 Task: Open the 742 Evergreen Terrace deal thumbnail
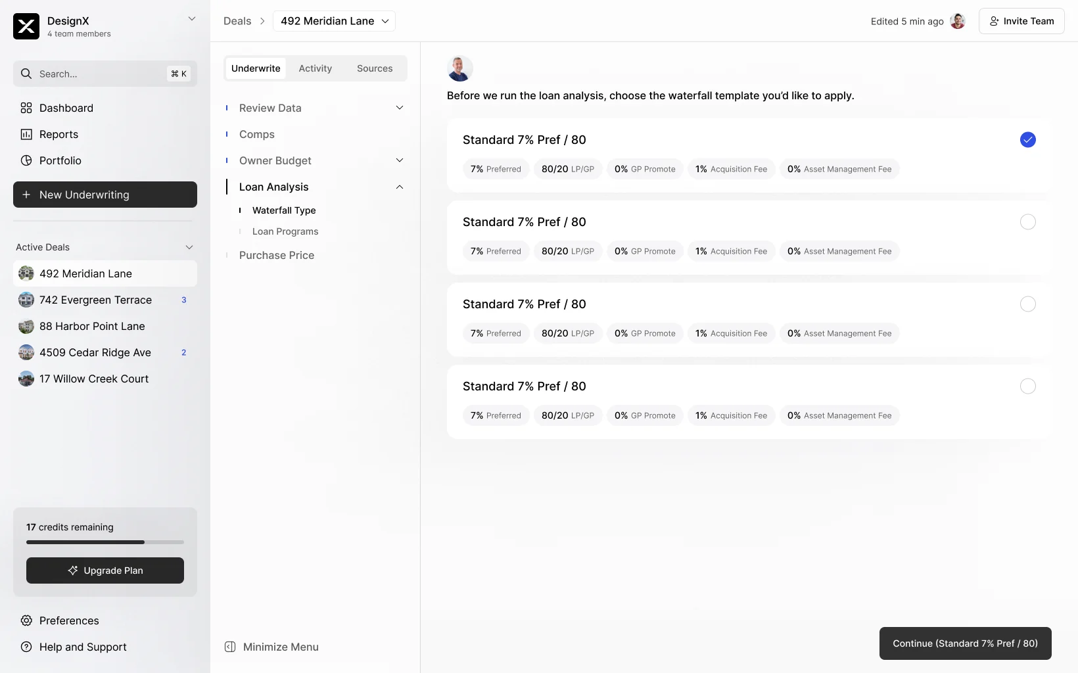(26, 300)
